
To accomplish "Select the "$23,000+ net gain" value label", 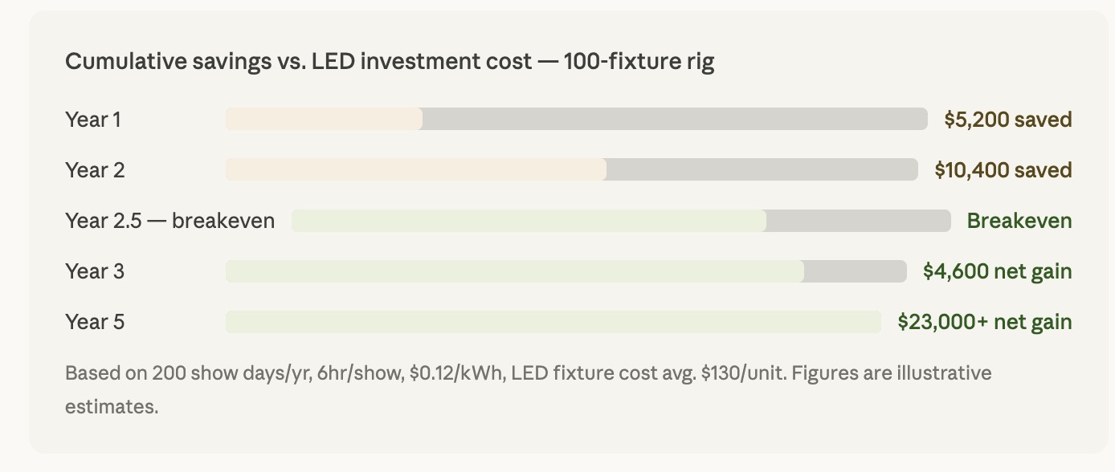I will pyautogui.click(x=985, y=322).
